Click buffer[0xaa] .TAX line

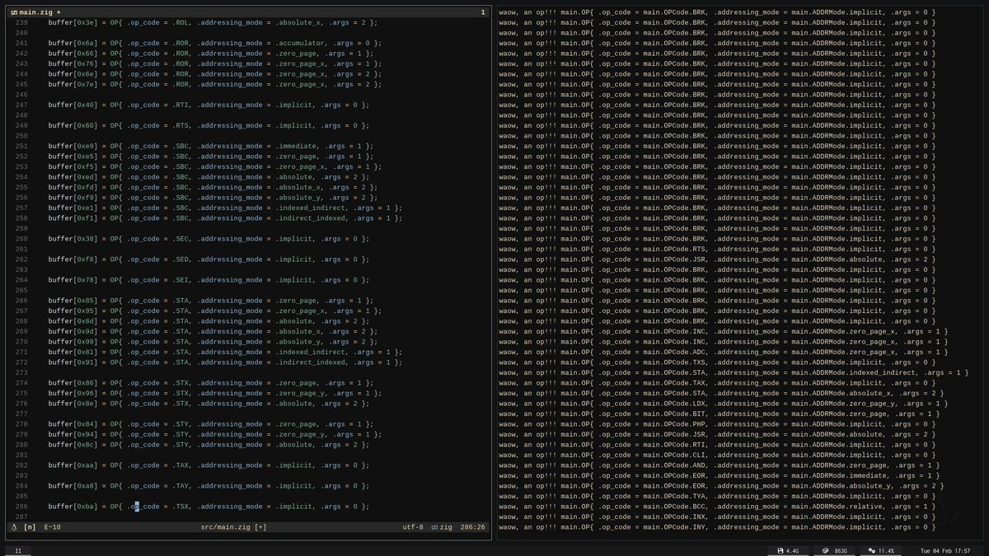[x=209, y=465]
